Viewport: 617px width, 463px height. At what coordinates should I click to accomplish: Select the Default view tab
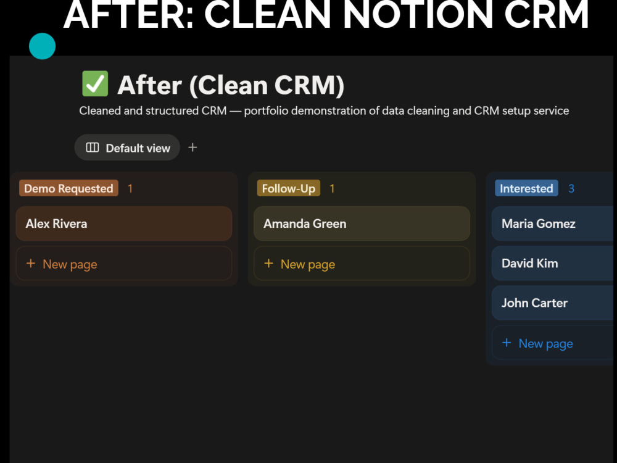pos(127,148)
